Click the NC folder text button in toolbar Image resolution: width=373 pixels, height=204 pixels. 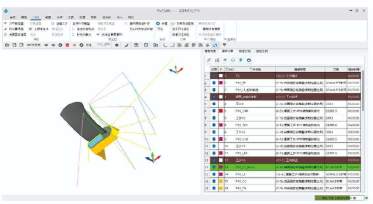(34, 45)
